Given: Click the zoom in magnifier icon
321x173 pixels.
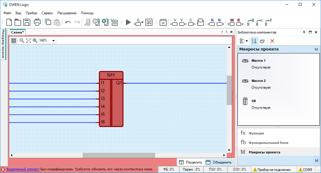Looking at the screenshot, I should tap(35, 40).
